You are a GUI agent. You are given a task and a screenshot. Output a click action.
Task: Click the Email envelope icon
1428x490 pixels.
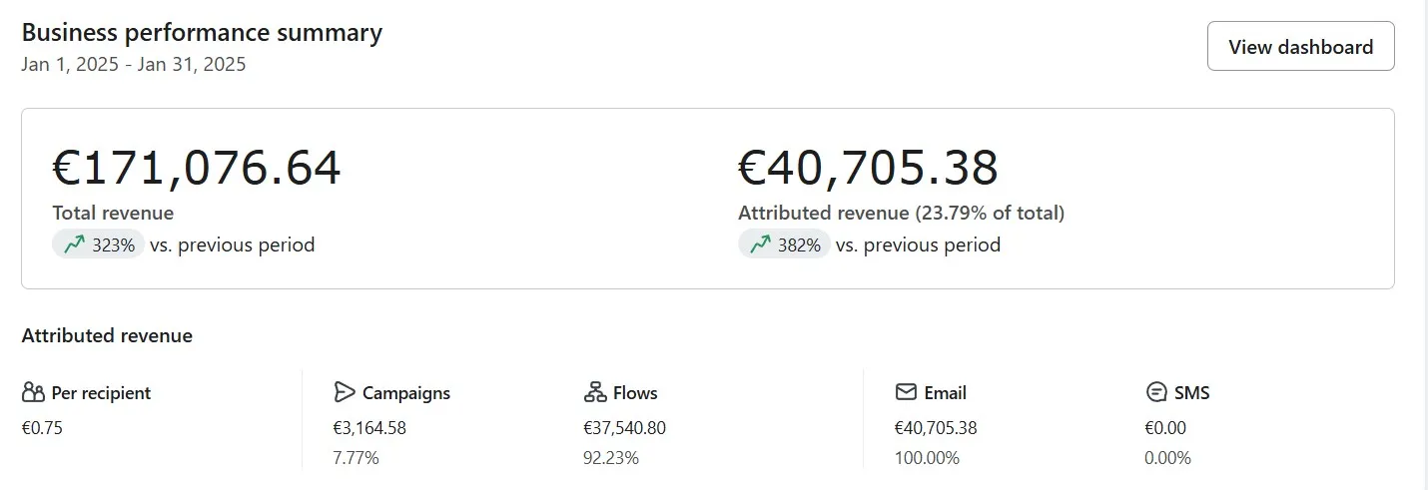[x=906, y=392]
